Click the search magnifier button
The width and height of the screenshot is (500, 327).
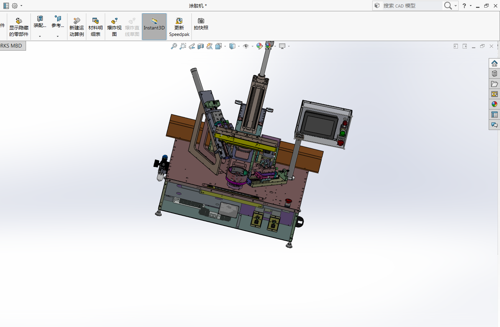pyautogui.click(x=448, y=5)
